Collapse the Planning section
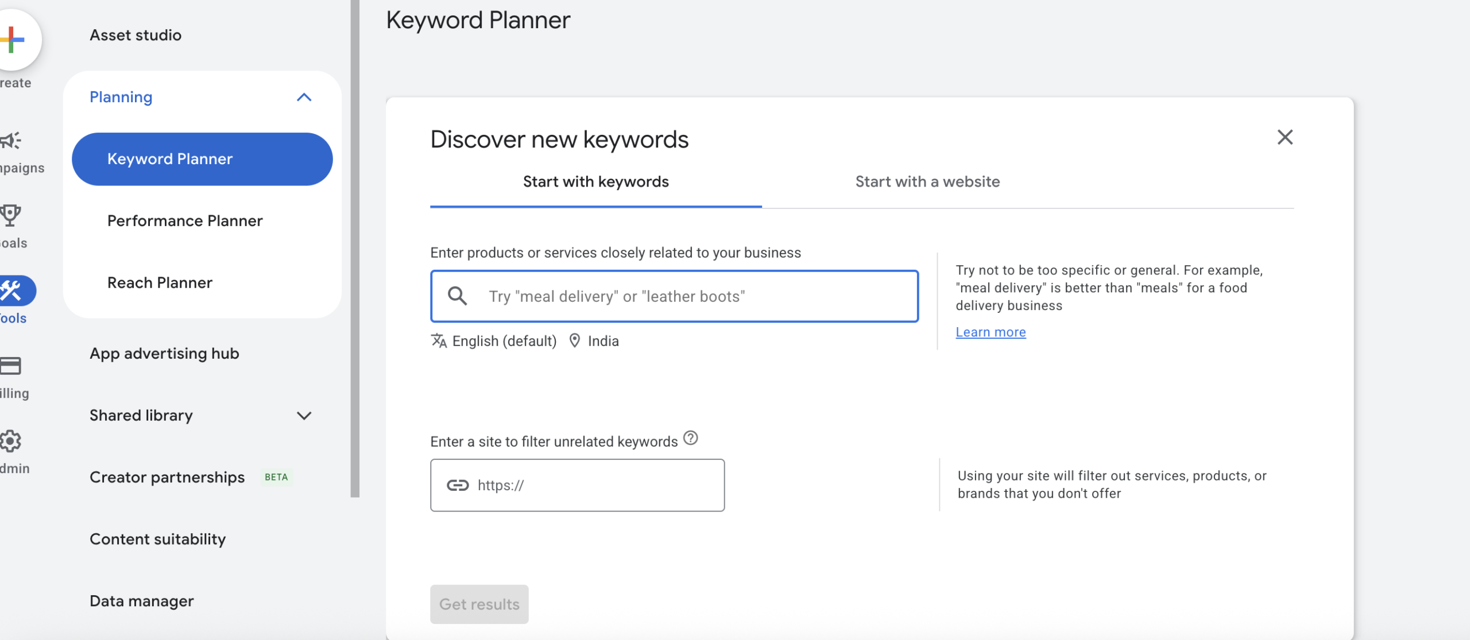Image resolution: width=1470 pixels, height=640 pixels. (x=305, y=97)
